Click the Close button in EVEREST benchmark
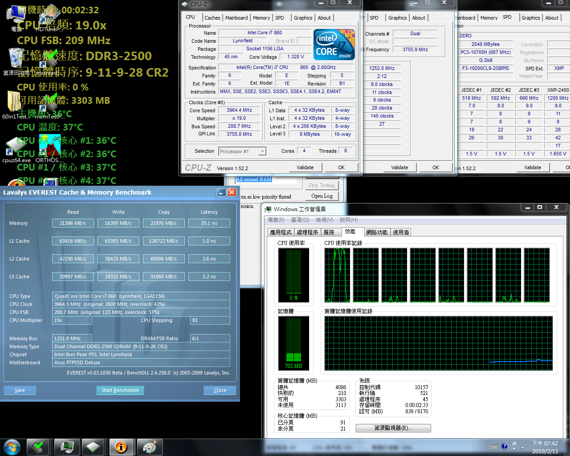 220,390
